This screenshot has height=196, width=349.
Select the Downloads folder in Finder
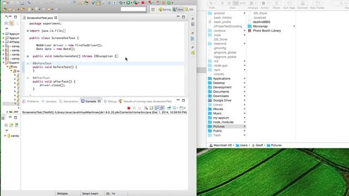point(227,96)
